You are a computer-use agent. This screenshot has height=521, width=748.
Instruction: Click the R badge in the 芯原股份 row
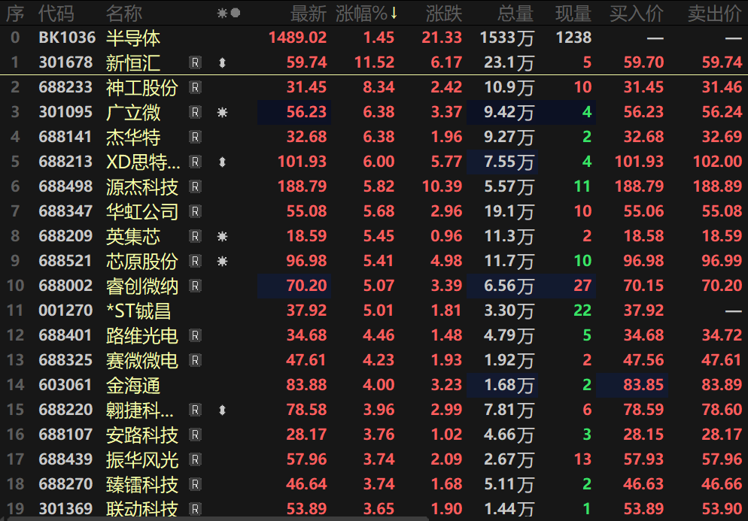pyautogui.click(x=195, y=261)
